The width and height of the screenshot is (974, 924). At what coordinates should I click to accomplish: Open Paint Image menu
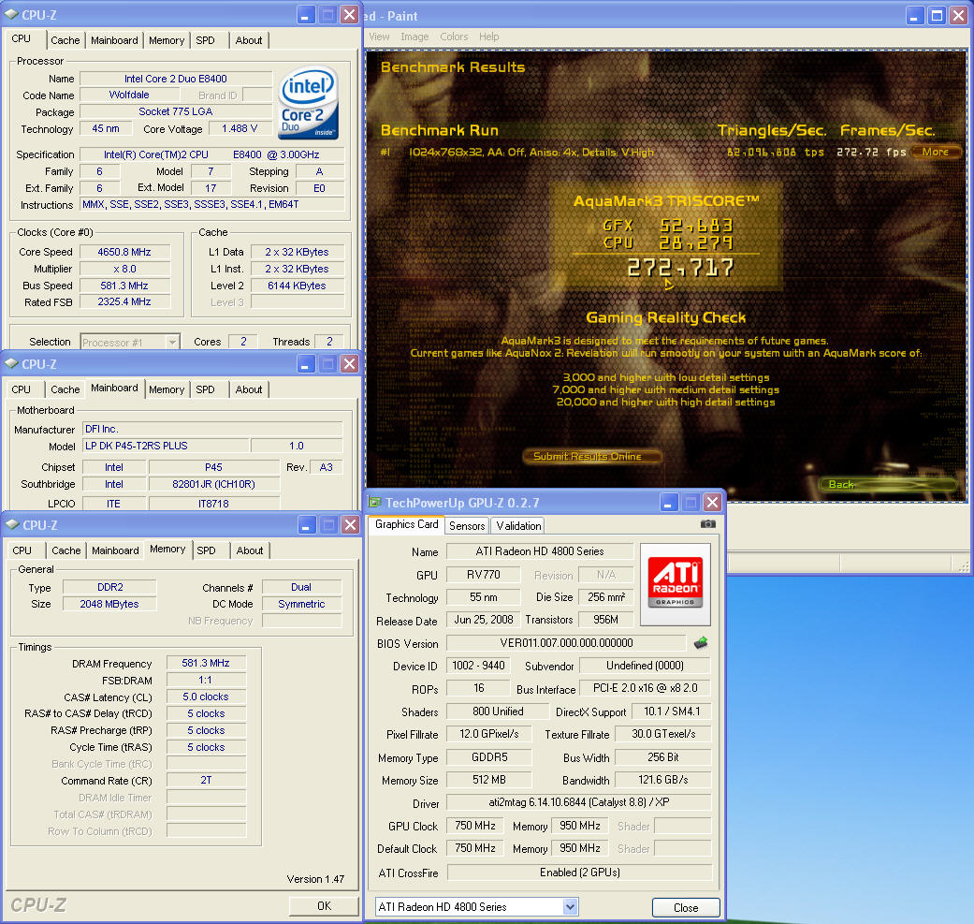click(414, 37)
